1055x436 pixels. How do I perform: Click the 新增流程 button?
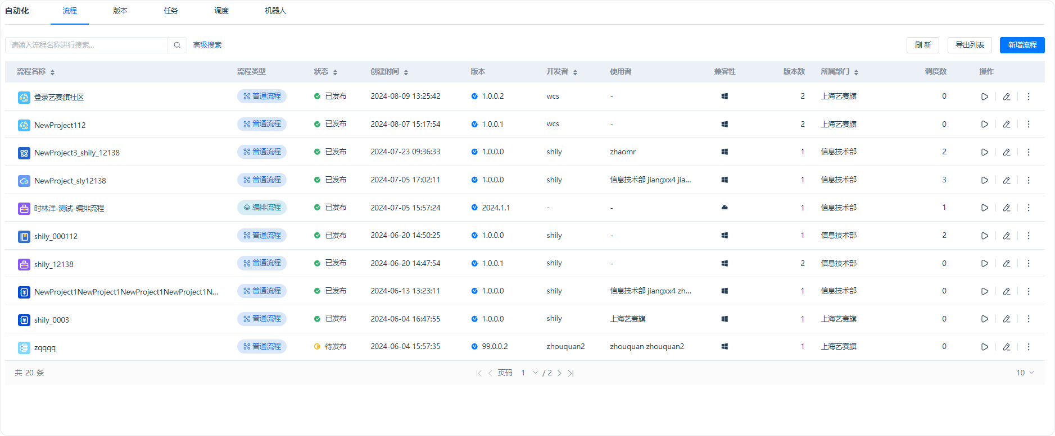(1022, 45)
